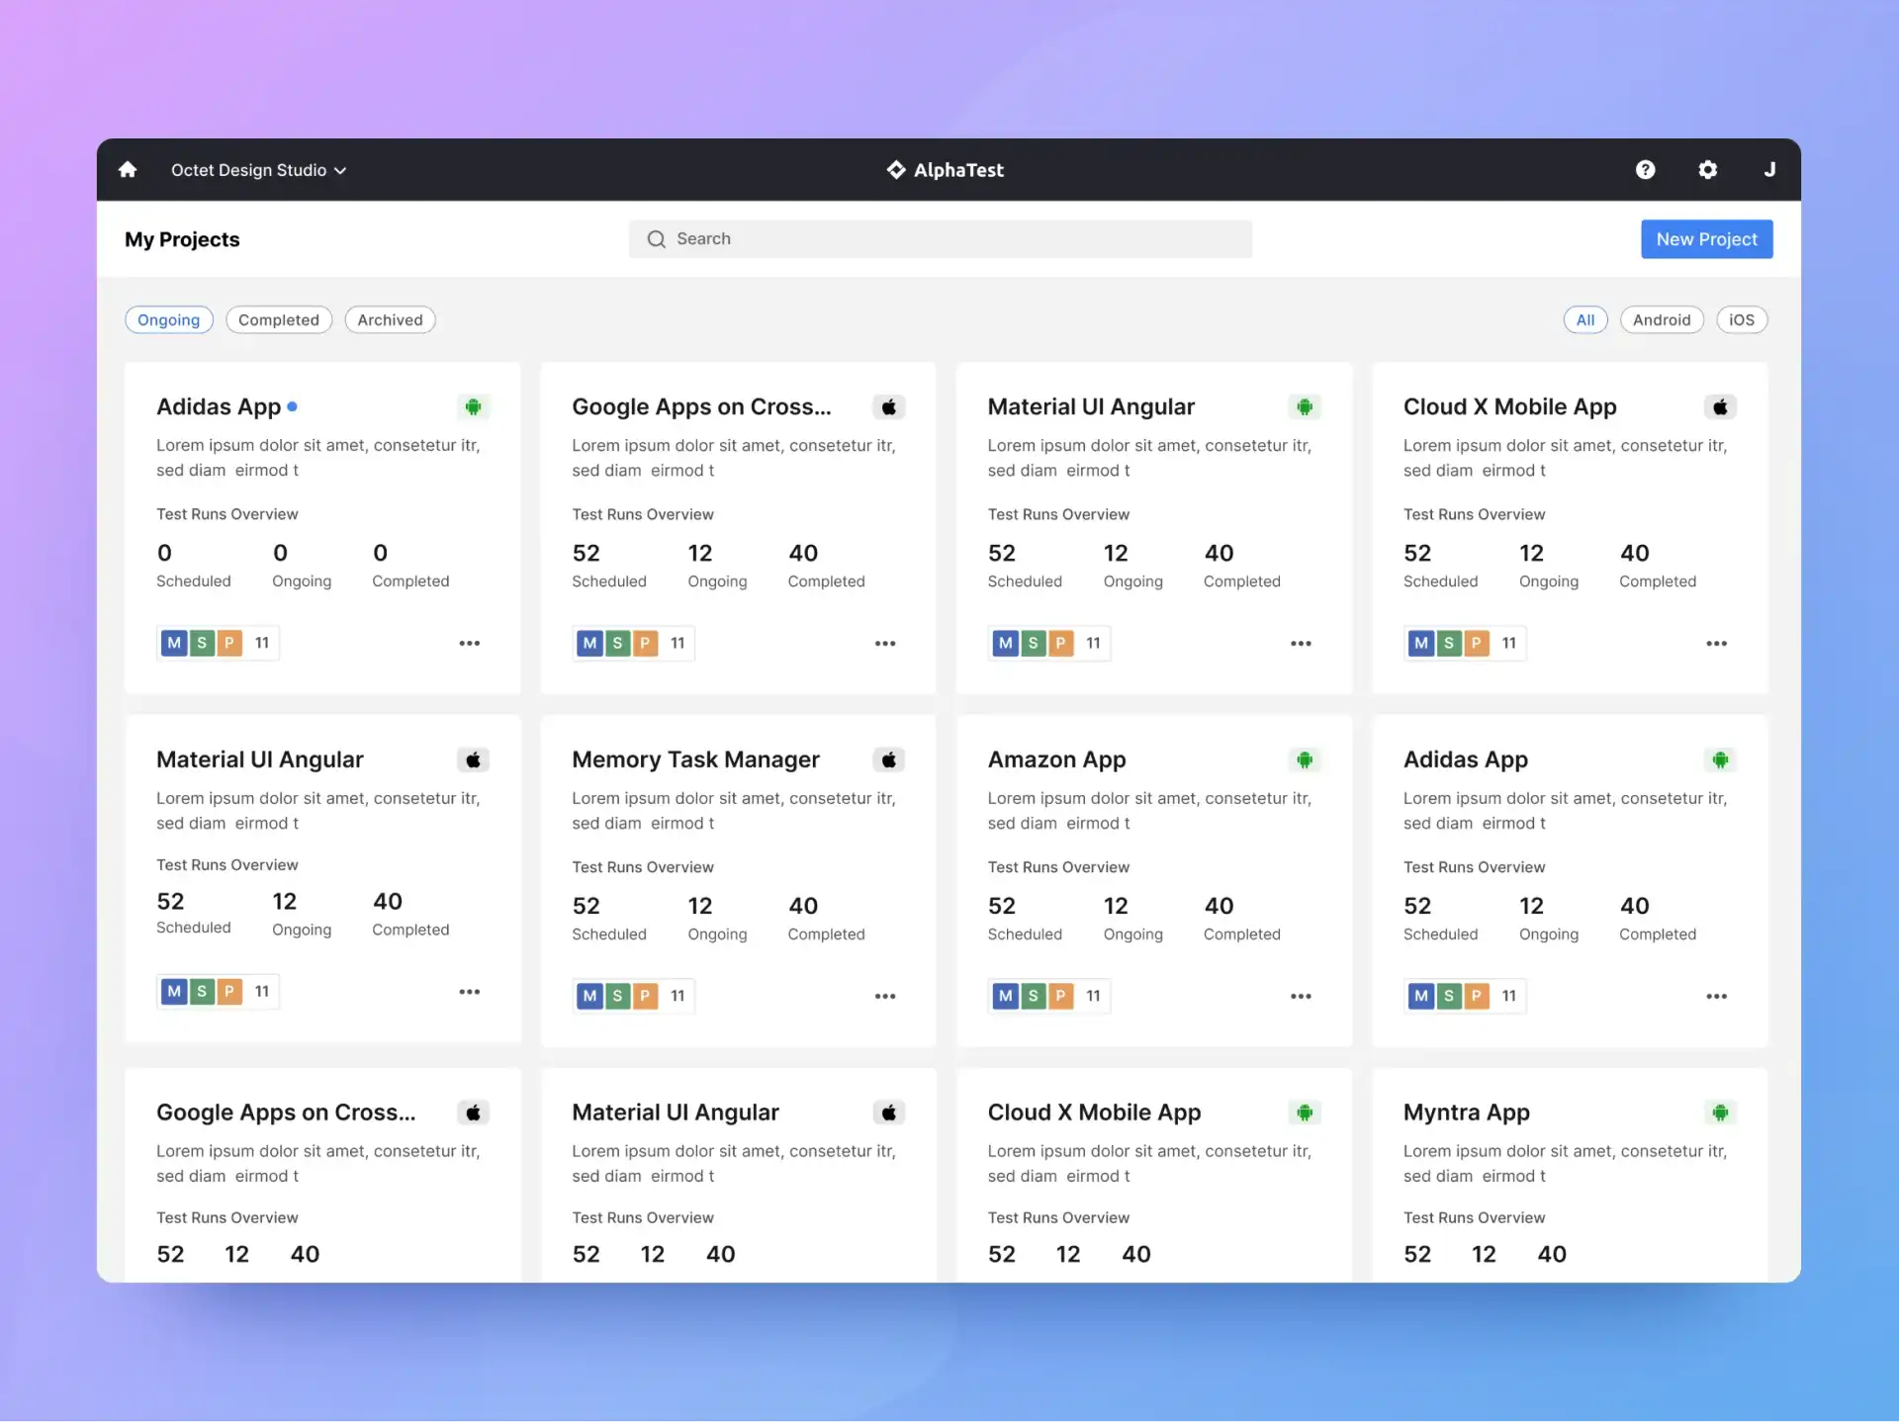The width and height of the screenshot is (1899, 1422).
Task: Click Android icon on third-row Cloud X Mobile App
Action: pos(1305,1112)
